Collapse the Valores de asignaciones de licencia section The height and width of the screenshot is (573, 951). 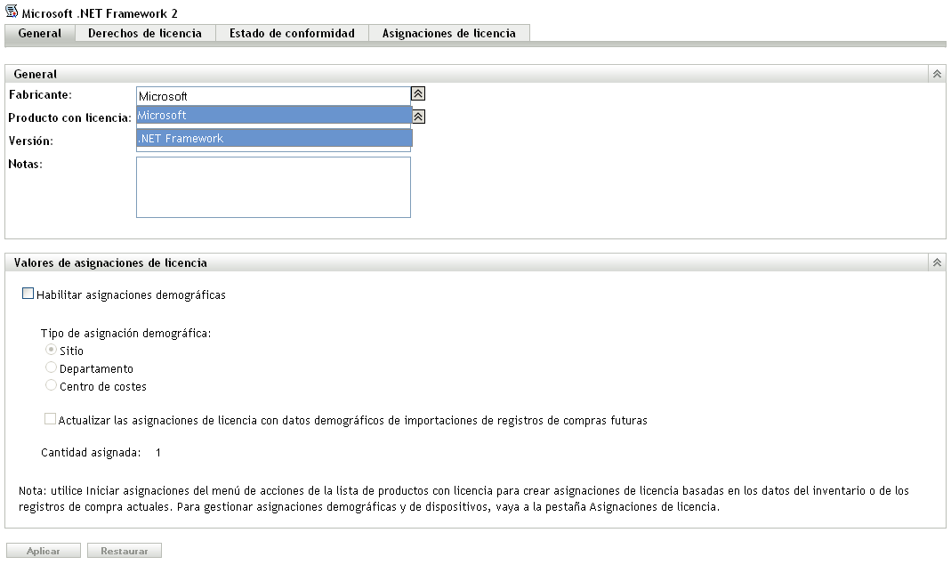pos(937,262)
